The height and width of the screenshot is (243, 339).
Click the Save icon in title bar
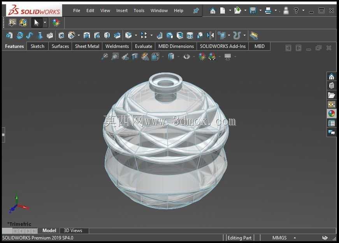click(x=253, y=11)
